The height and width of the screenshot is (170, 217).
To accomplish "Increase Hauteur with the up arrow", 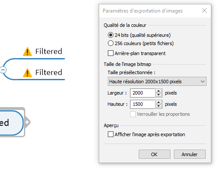I will [158, 102].
